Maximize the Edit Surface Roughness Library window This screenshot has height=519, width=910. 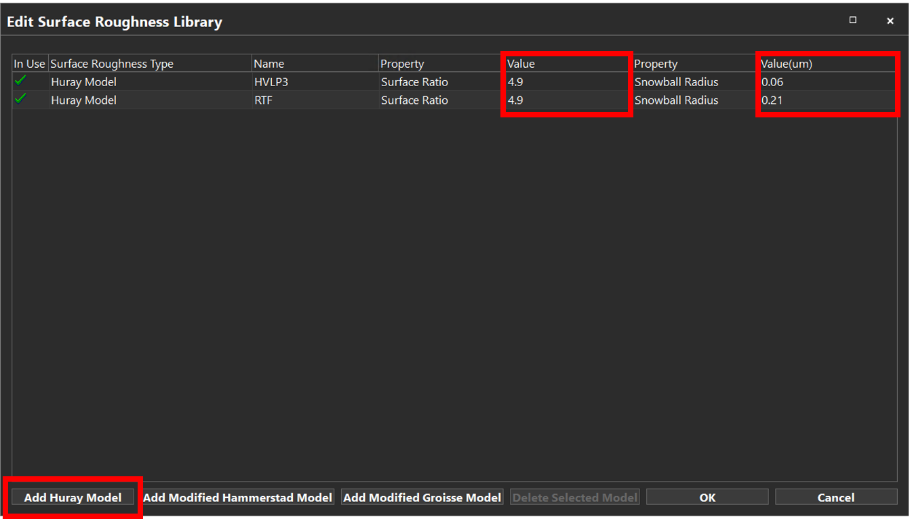pos(853,20)
